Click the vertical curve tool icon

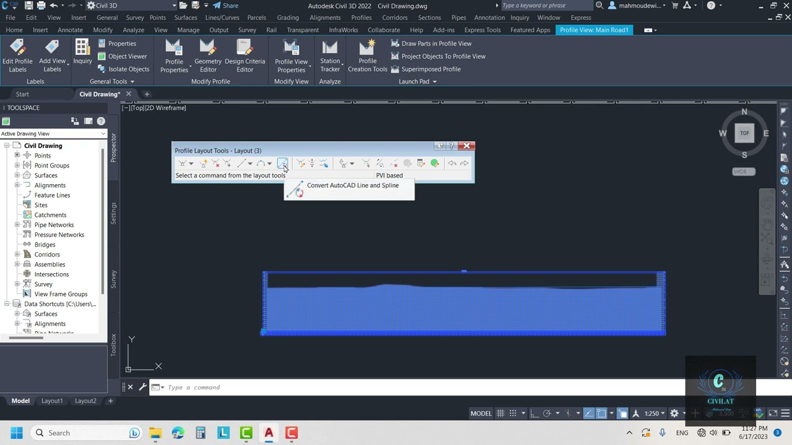pyautogui.click(x=261, y=163)
